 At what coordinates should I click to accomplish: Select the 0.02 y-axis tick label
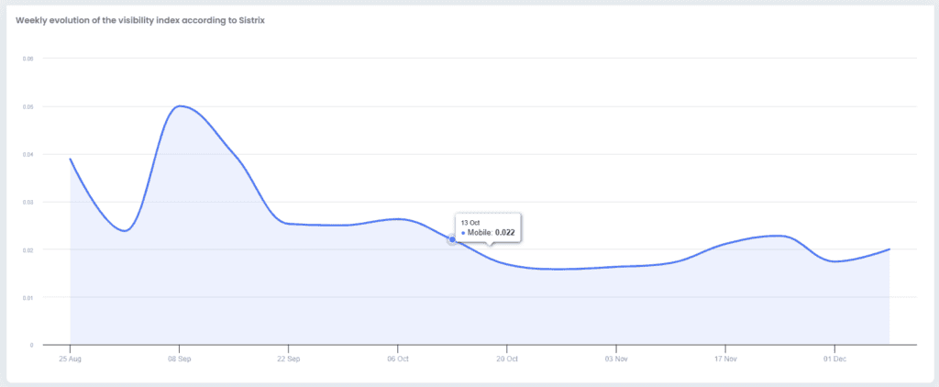(28, 249)
